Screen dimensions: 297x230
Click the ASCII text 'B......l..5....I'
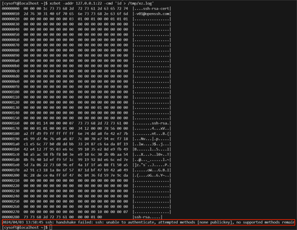[152, 149]
